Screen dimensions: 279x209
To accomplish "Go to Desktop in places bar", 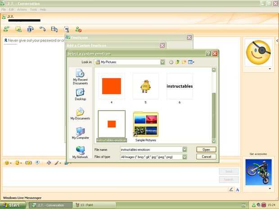I will pyautogui.click(x=80, y=94).
